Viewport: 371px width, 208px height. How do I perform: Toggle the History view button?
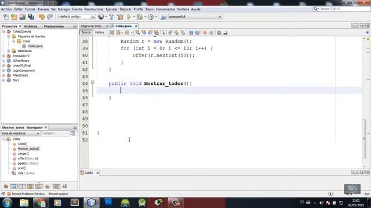(100, 32)
